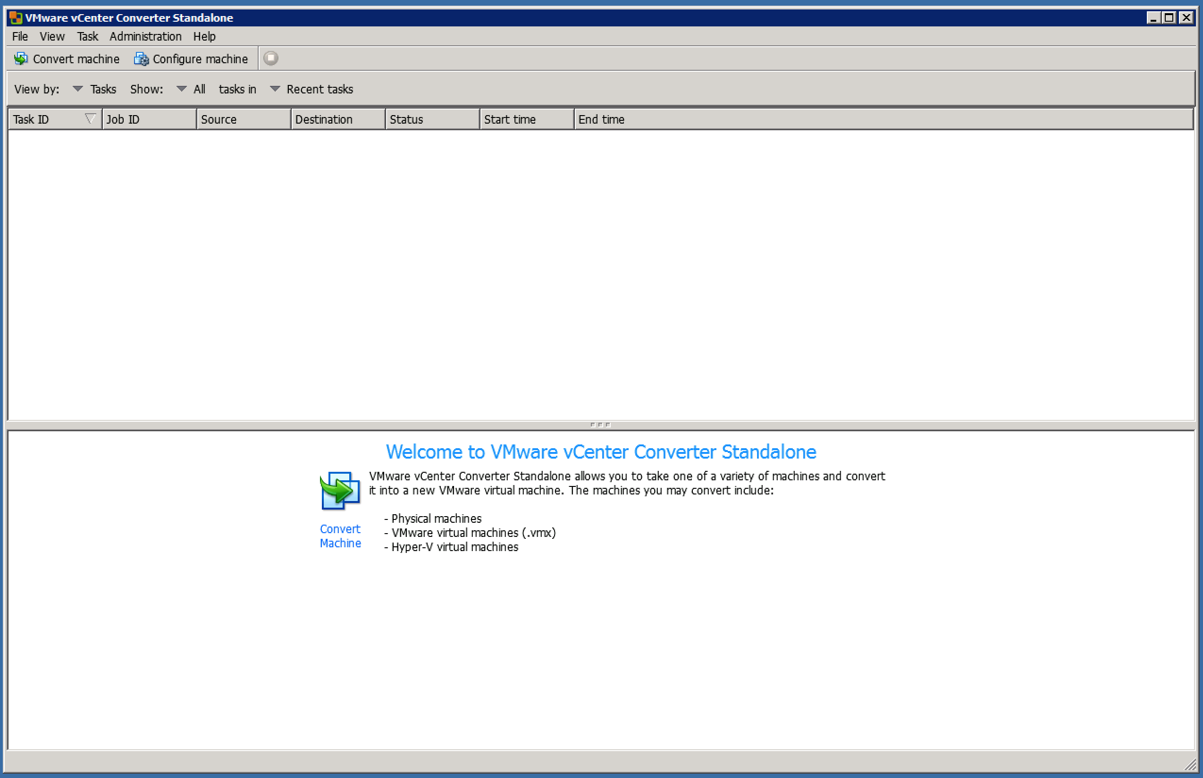Click the stop task round icon

pos(271,59)
